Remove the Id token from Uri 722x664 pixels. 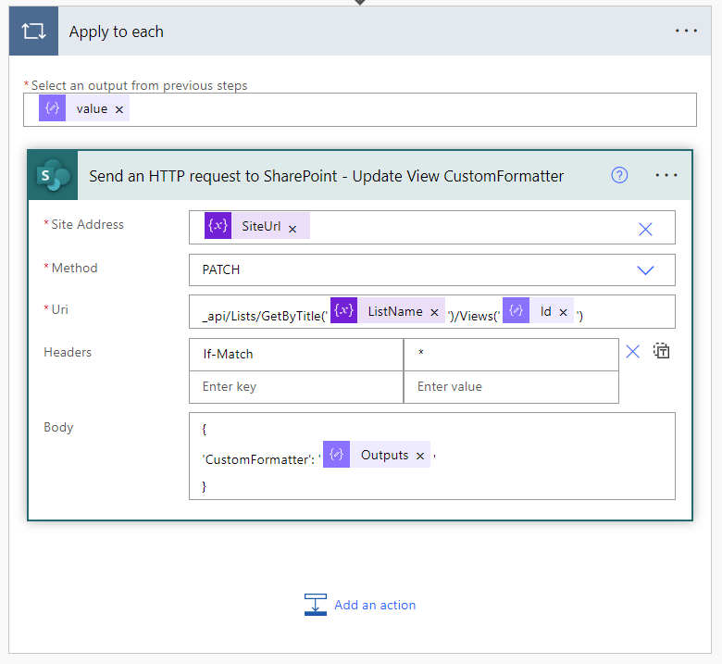click(x=563, y=312)
